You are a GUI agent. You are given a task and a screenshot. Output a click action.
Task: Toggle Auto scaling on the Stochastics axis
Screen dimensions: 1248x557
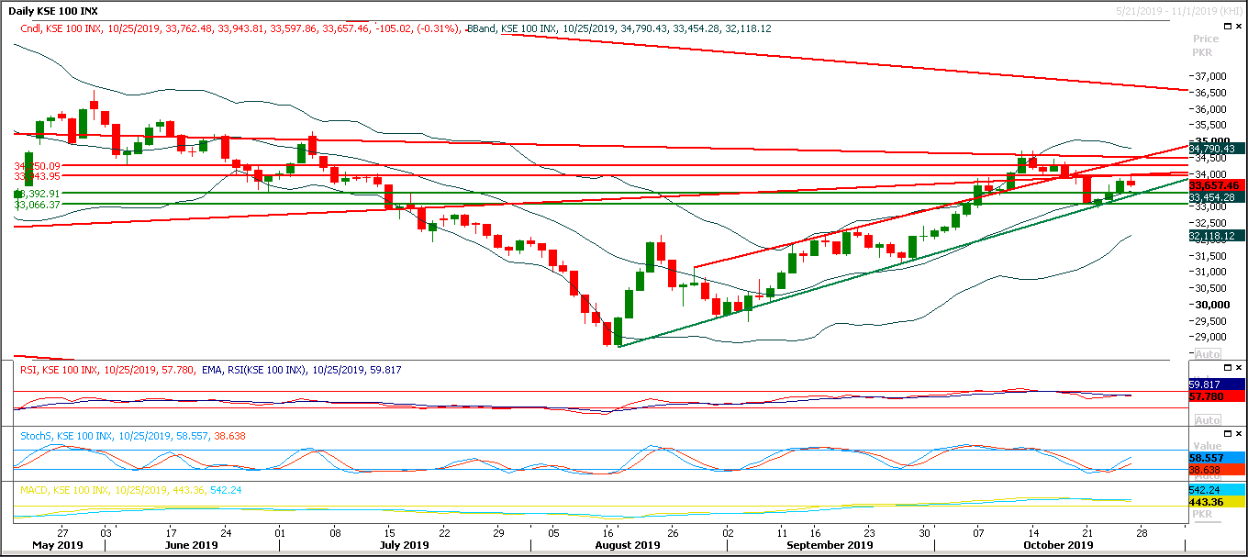click(1206, 476)
